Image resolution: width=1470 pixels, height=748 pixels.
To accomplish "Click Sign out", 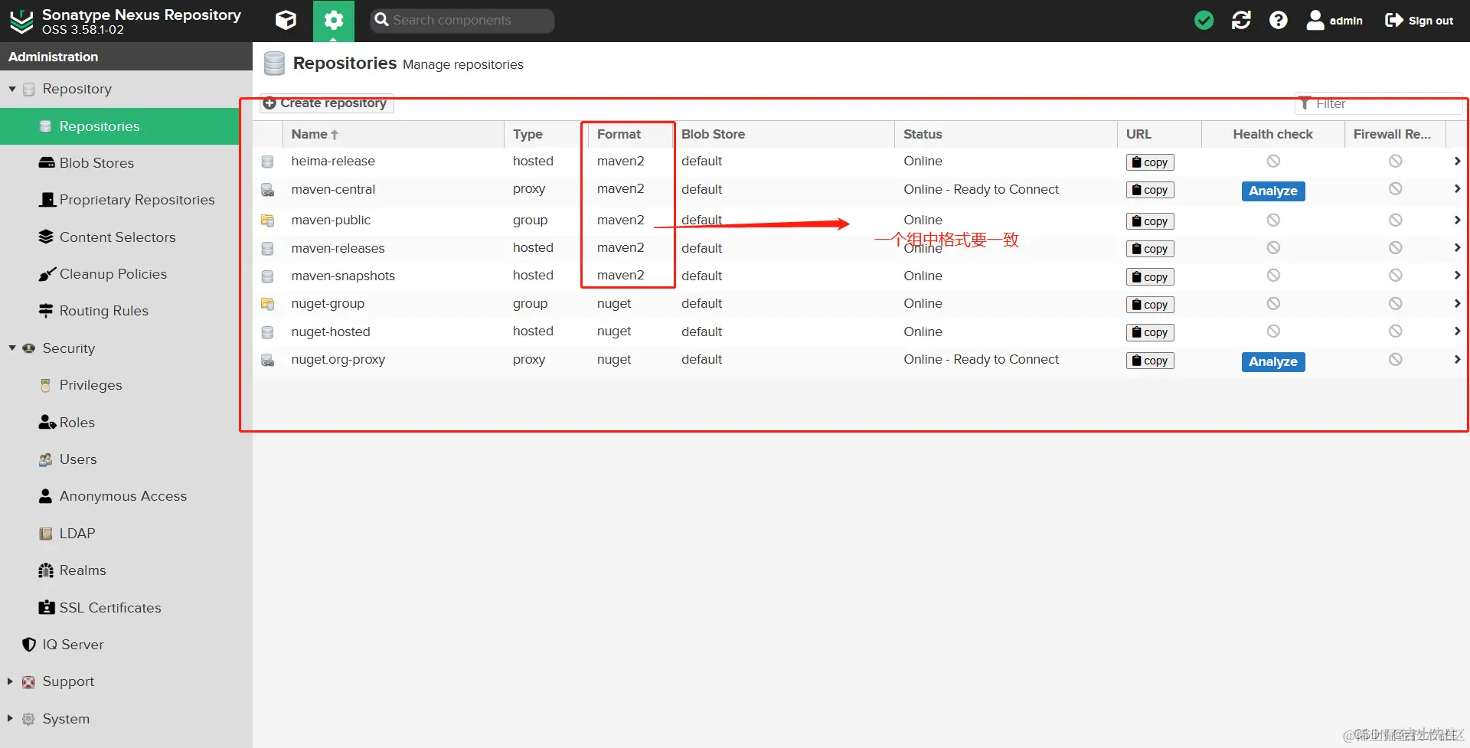I will coord(1419,21).
